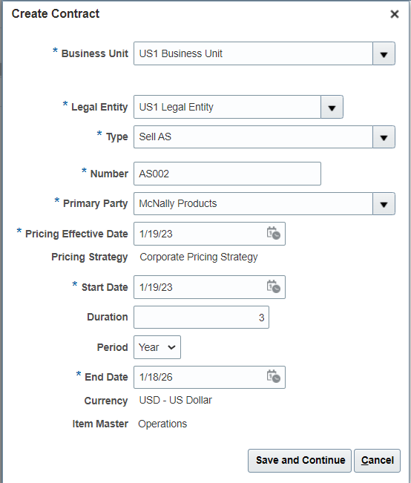The image size is (411, 483).
Task: Expand the Primary Party dropdown arrow
Action: click(384, 203)
